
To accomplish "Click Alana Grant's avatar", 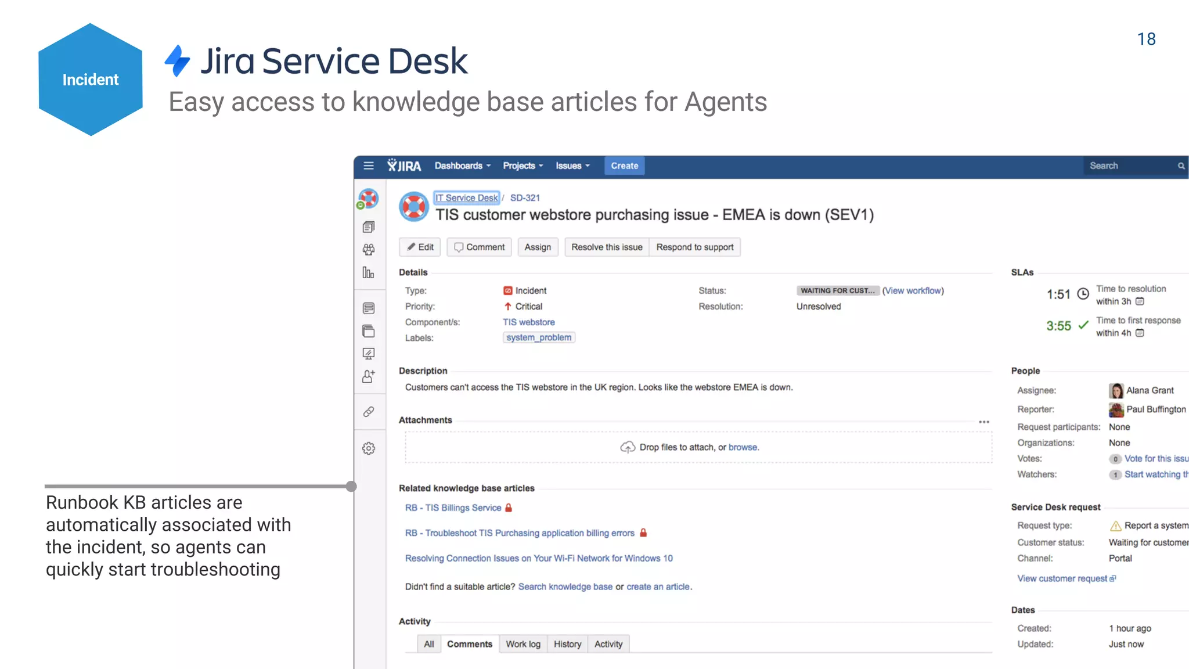I will 1116,390.
